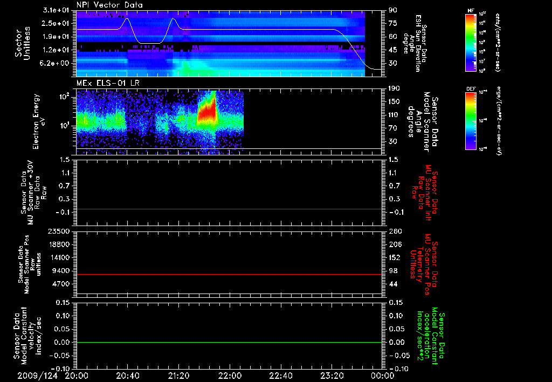Click the 9400 axis tick value
The image size is (552, 382).
[60, 271]
